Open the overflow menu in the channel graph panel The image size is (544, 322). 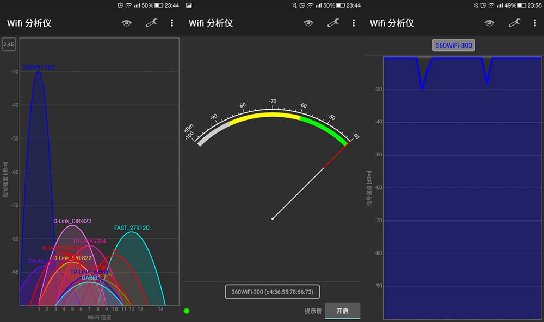tap(172, 23)
